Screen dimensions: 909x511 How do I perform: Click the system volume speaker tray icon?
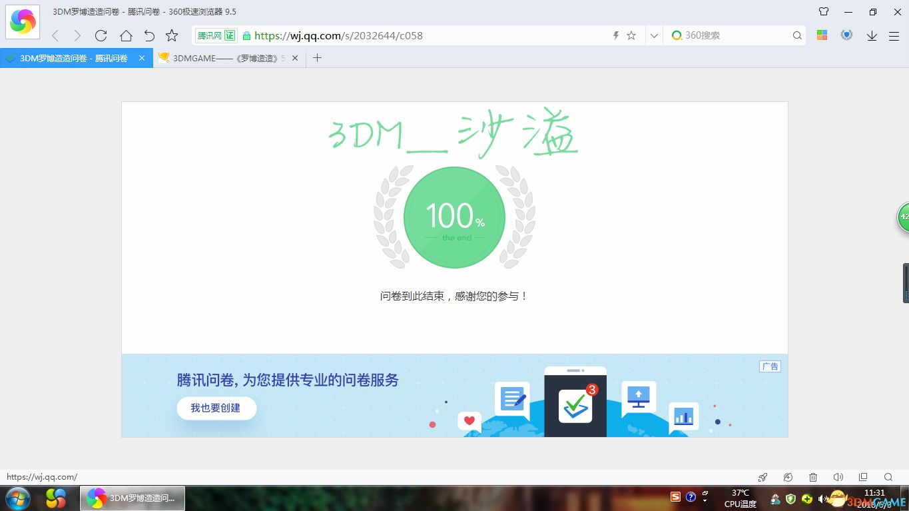822,498
